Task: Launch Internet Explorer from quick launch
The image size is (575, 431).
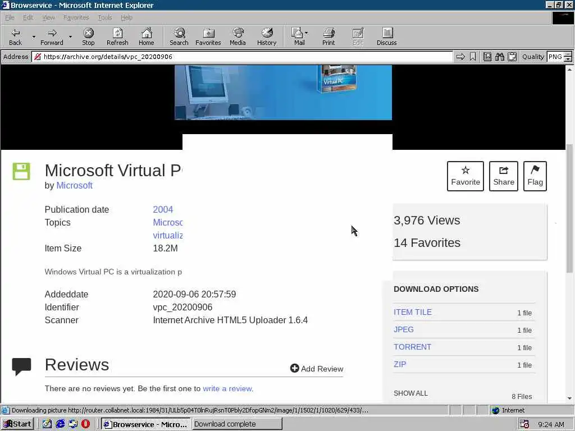Action: point(60,424)
